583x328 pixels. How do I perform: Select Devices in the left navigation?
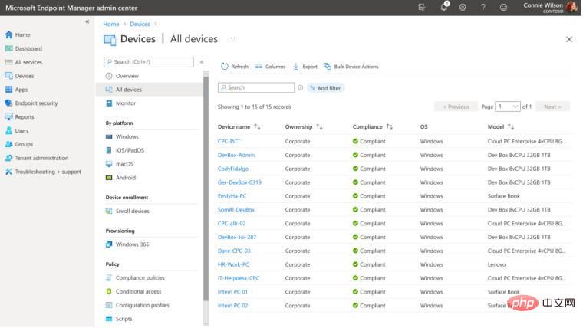coord(25,76)
